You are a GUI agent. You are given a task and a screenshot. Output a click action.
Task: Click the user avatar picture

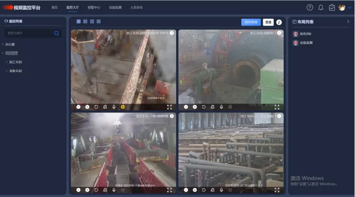coord(342,7)
